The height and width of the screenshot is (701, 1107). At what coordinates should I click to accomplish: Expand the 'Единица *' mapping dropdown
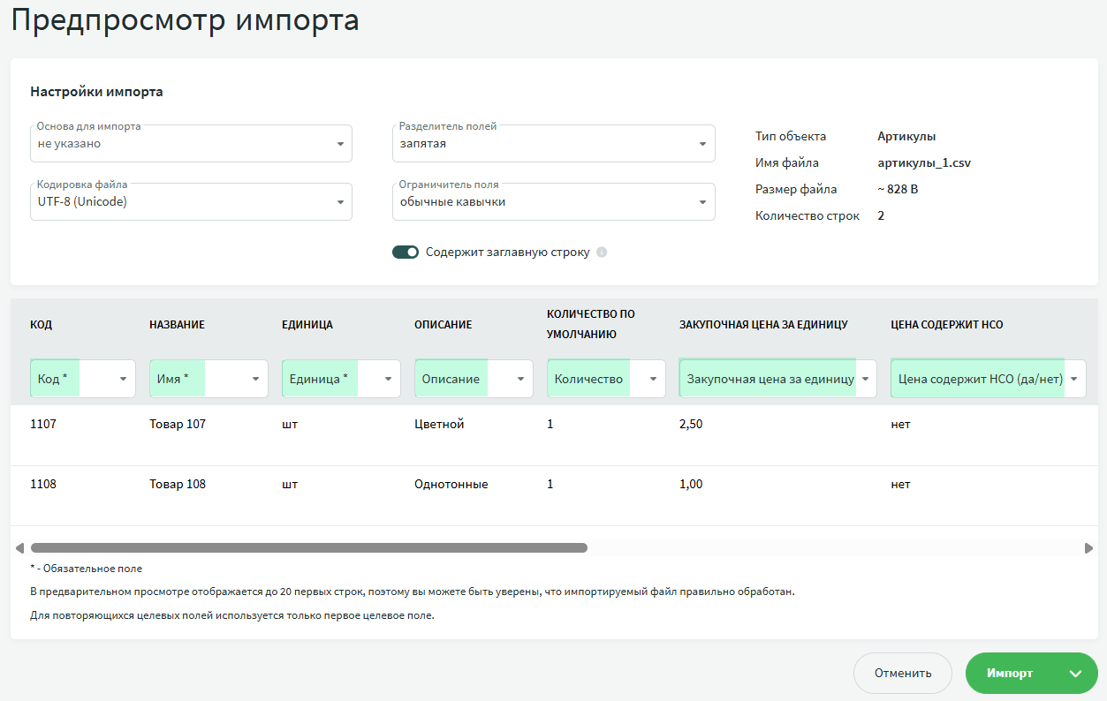[x=341, y=379]
